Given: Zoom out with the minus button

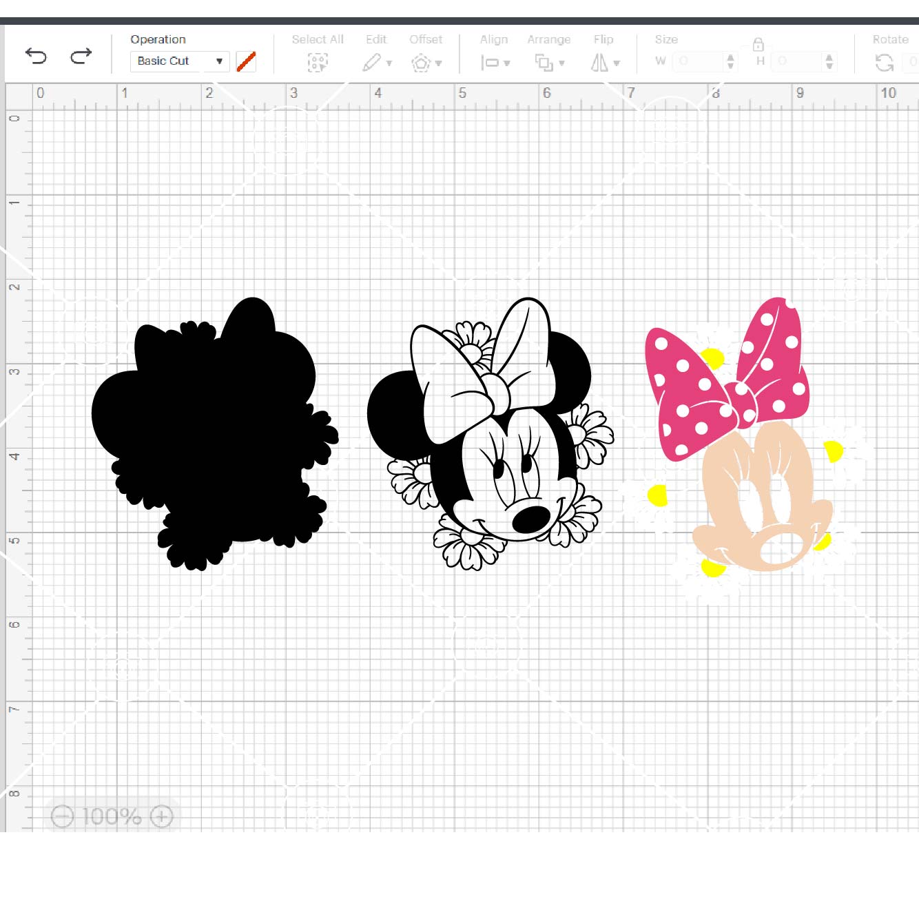Looking at the screenshot, I should click(62, 817).
